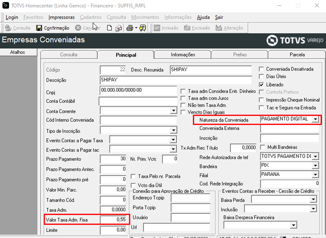Enable the Multi Bandeiras checkbox
Screen dimensions: 326x238
(x=263, y=147)
